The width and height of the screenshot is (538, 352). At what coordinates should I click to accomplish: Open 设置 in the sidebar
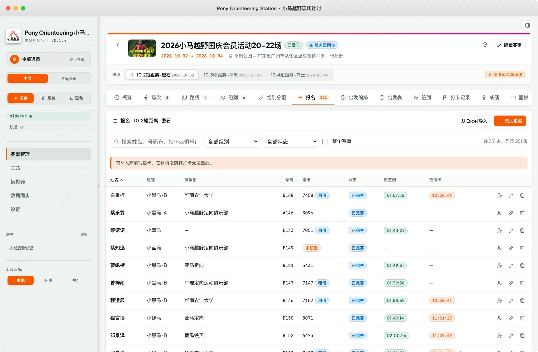[48, 209]
